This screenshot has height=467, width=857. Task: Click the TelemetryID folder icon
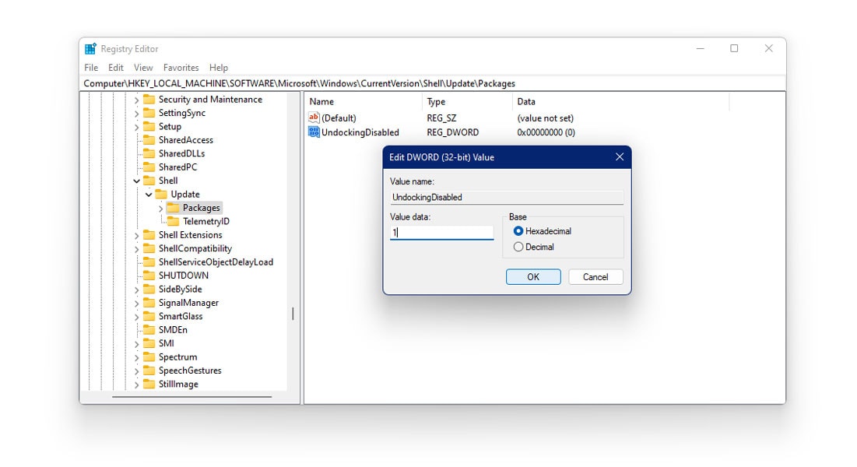coord(174,221)
